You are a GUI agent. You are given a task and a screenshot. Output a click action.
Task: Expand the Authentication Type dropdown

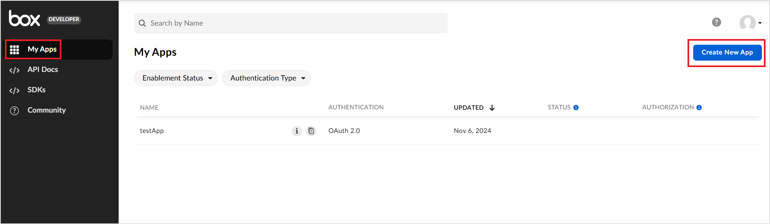coord(266,78)
